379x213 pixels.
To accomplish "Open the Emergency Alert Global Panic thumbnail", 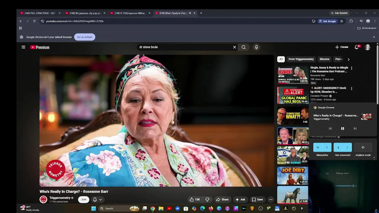I will pyautogui.click(x=293, y=96).
